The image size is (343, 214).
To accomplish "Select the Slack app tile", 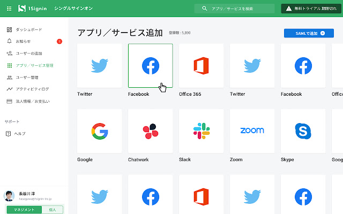I will pyautogui.click(x=202, y=131).
